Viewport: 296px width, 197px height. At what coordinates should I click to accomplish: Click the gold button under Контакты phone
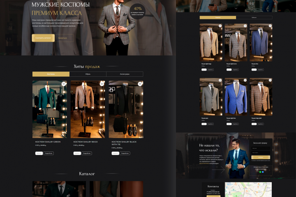213,196
